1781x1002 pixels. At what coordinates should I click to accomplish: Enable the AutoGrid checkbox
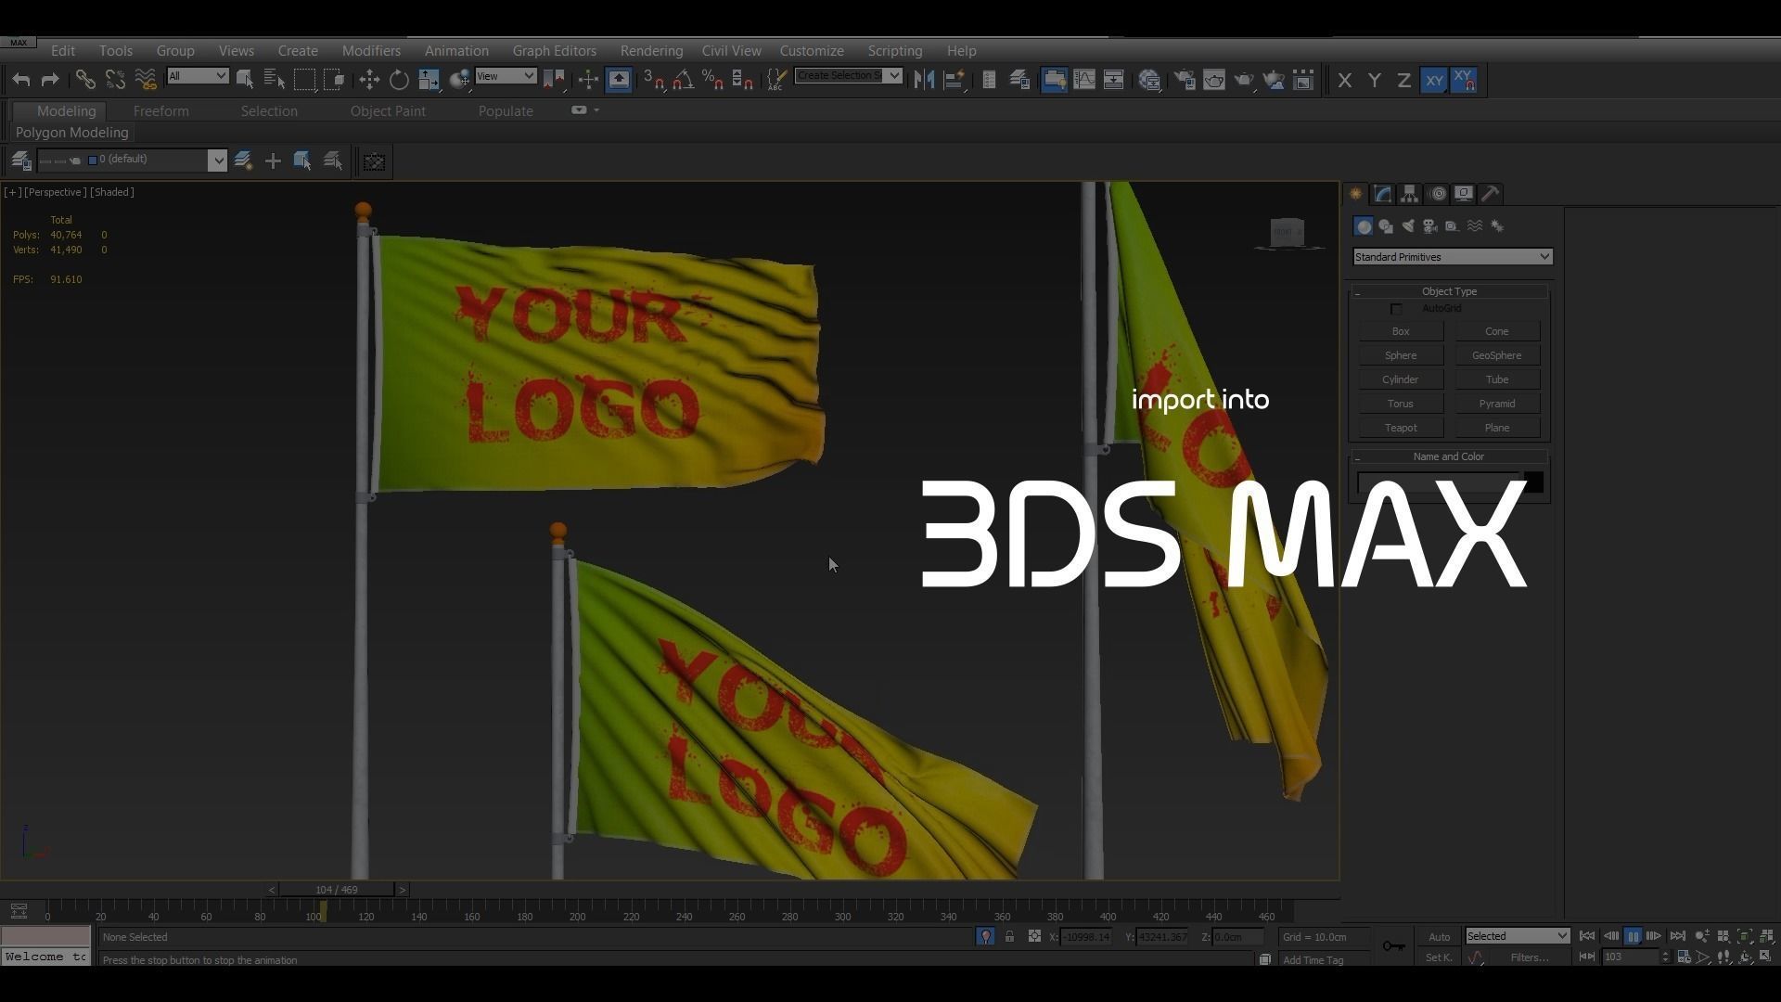click(x=1396, y=309)
